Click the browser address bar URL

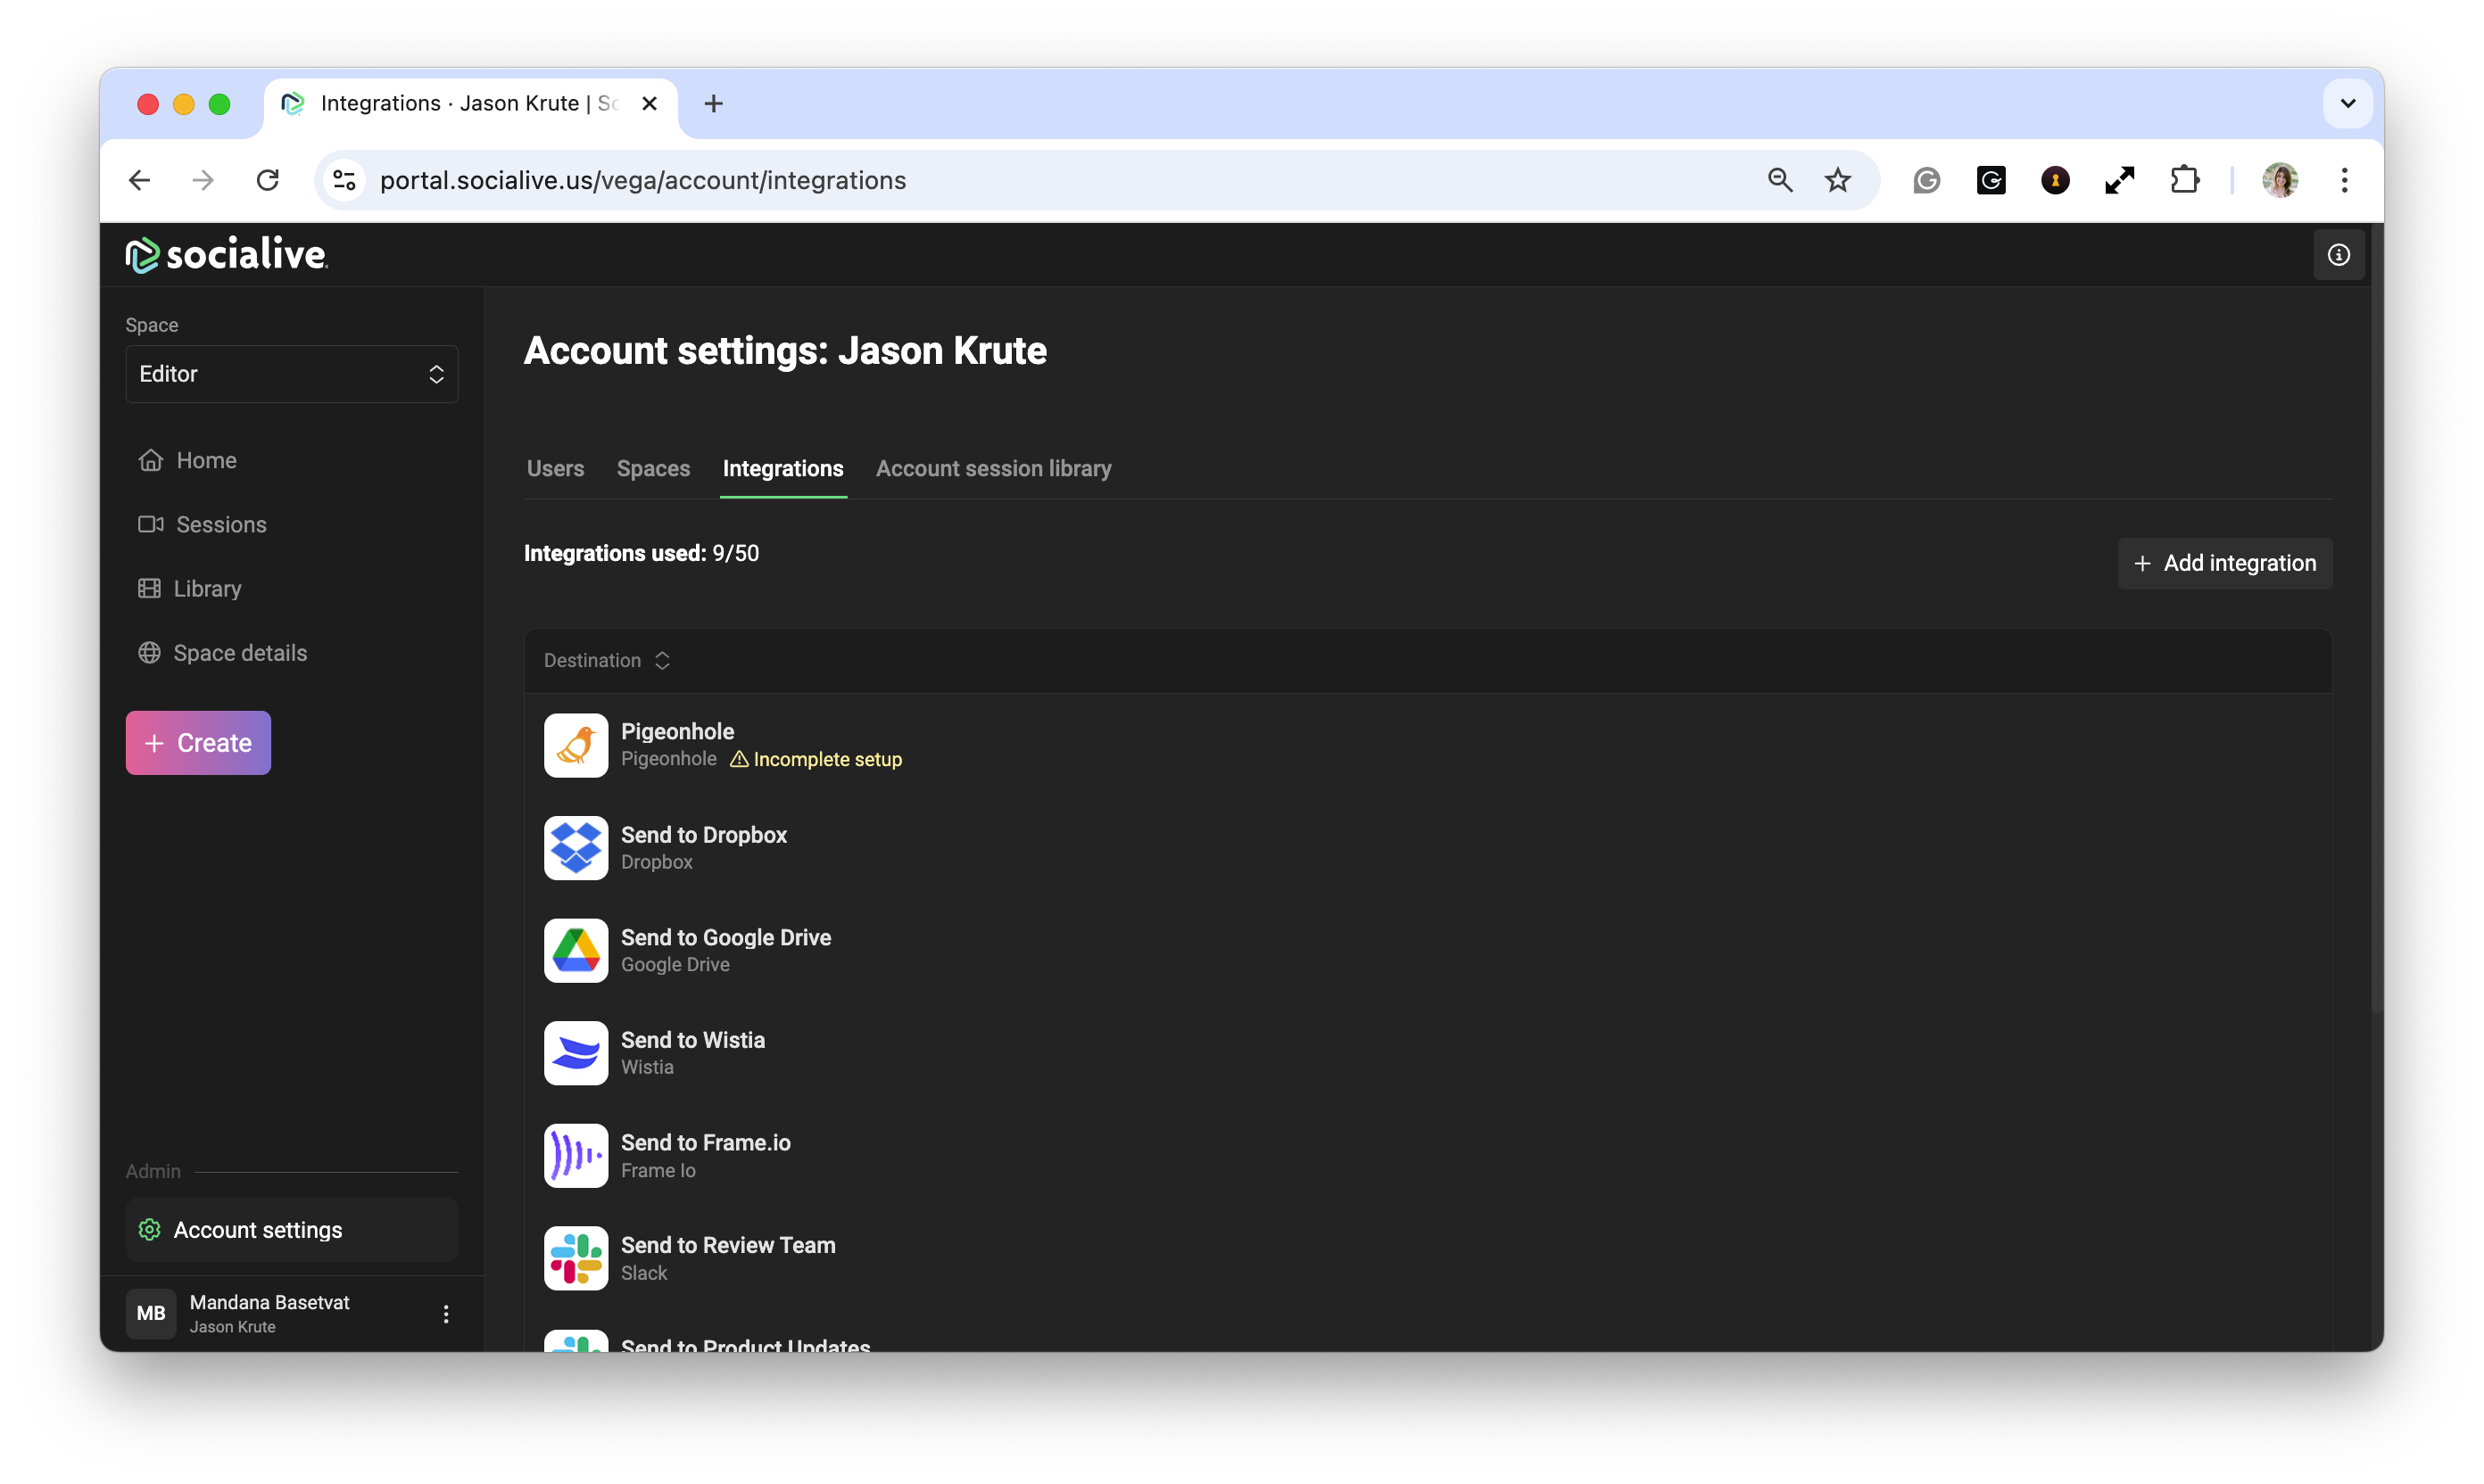point(642,180)
